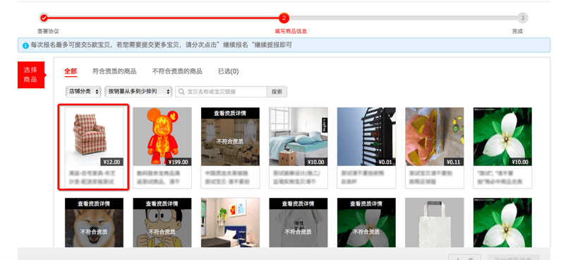Open the 店铺分类 dropdown
Screen dimensions: 561x260
(x=83, y=92)
